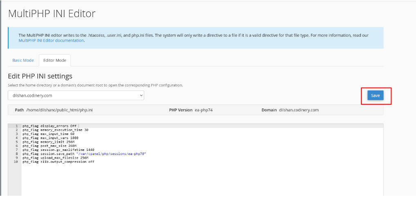Image resolution: width=416 pixels, height=197 pixels.
Task: Click the blue Save button
Action: (x=375, y=95)
